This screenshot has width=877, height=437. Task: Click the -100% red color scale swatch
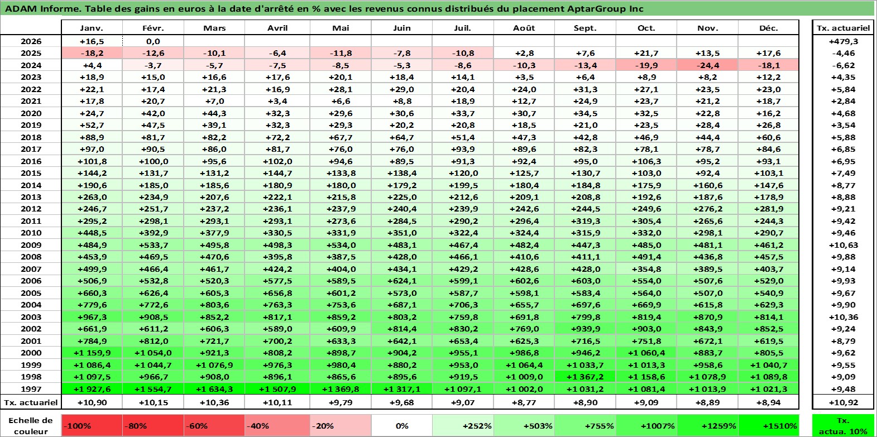pos(92,425)
